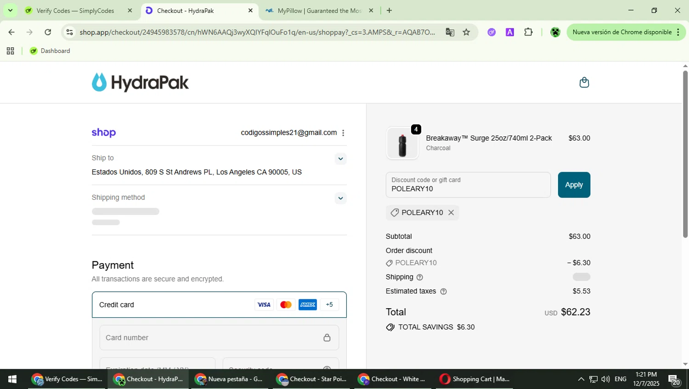Click the page vertical scrollbar

click(685, 153)
